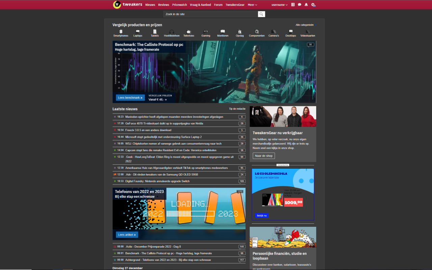
Task: Open the LG C2 OLED48C24LA ad title
Action: click(271, 173)
